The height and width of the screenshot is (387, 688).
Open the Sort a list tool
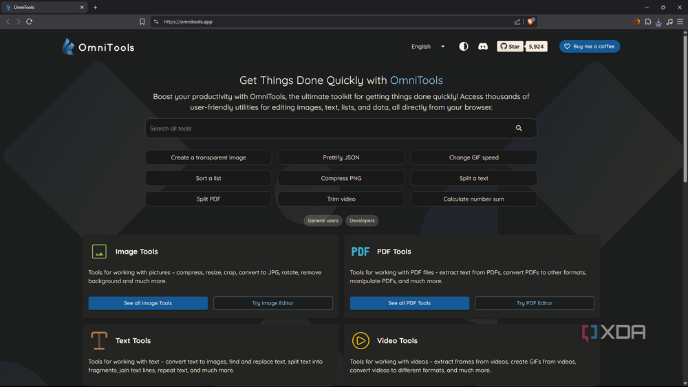tap(208, 179)
